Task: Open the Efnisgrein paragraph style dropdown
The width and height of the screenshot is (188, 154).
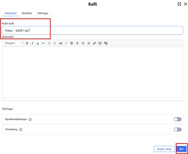Action: click(14, 43)
